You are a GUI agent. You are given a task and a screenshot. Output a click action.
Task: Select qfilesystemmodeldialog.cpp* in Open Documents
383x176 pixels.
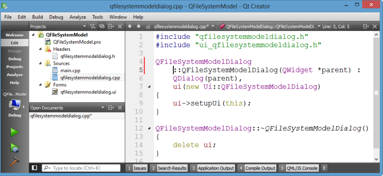click(x=61, y=116)
